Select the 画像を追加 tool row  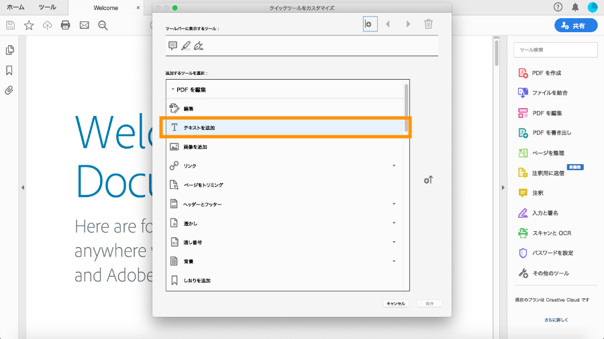click(x=285, y=147)
